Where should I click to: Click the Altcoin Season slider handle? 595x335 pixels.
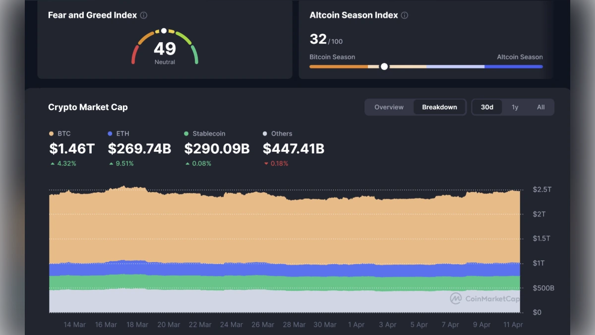coord(384,66)
